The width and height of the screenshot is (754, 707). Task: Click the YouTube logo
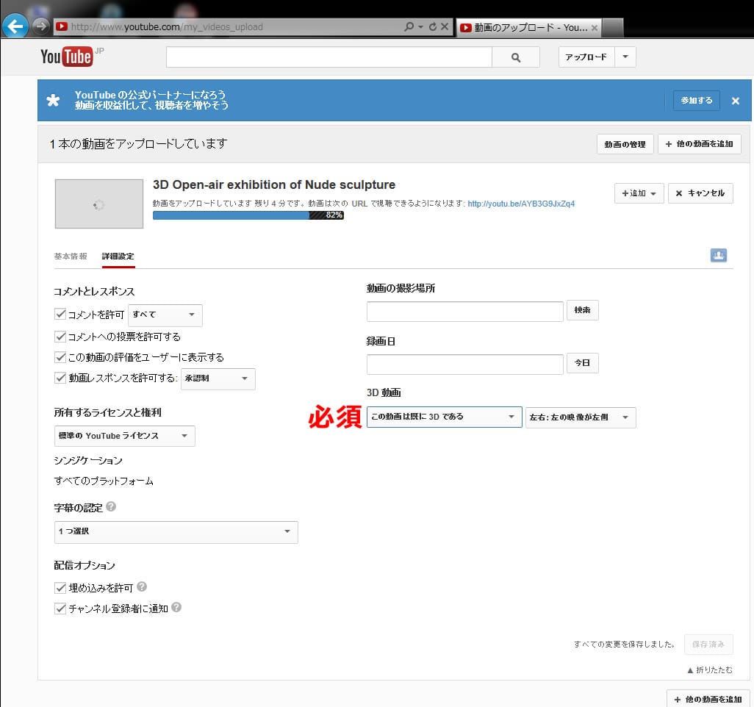click(x=66, y=57)
